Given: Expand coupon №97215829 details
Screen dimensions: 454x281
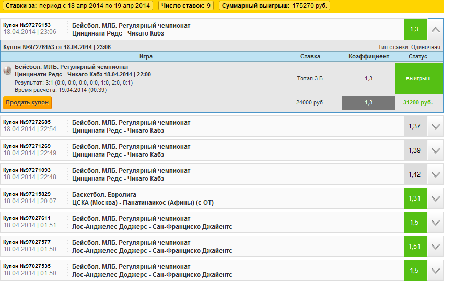Looking at the screenshot, I should pyautogui.click(x=436, y=198).
